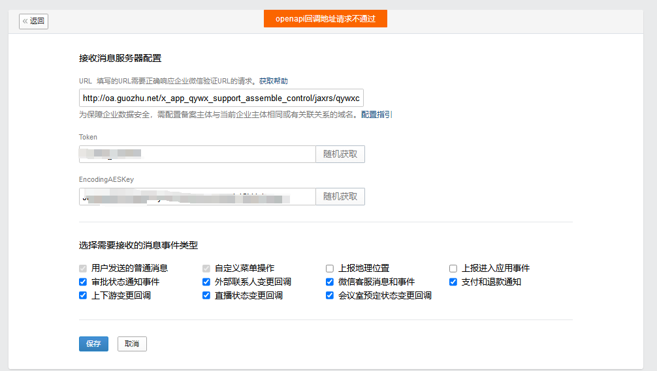Uncheck 审批状态通知事件
Image resolution: width=657 pixels, height=371 pixels.
click(83, 282)
